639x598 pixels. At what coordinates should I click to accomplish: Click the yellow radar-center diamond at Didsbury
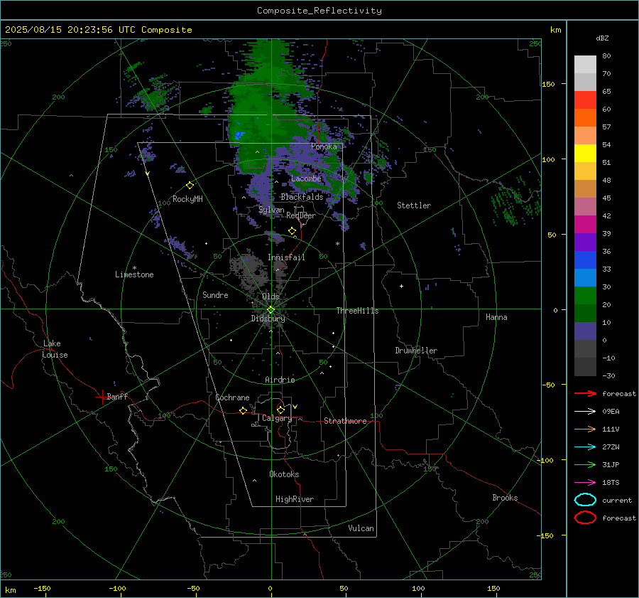(x=271, y=310)
